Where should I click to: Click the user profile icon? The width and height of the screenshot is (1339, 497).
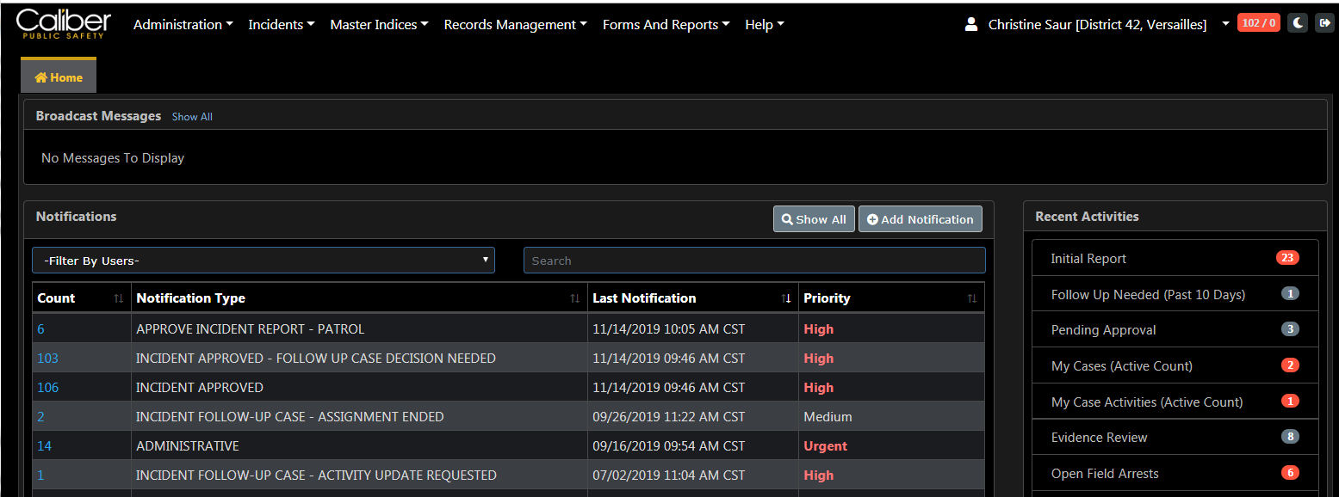(971, 24)
